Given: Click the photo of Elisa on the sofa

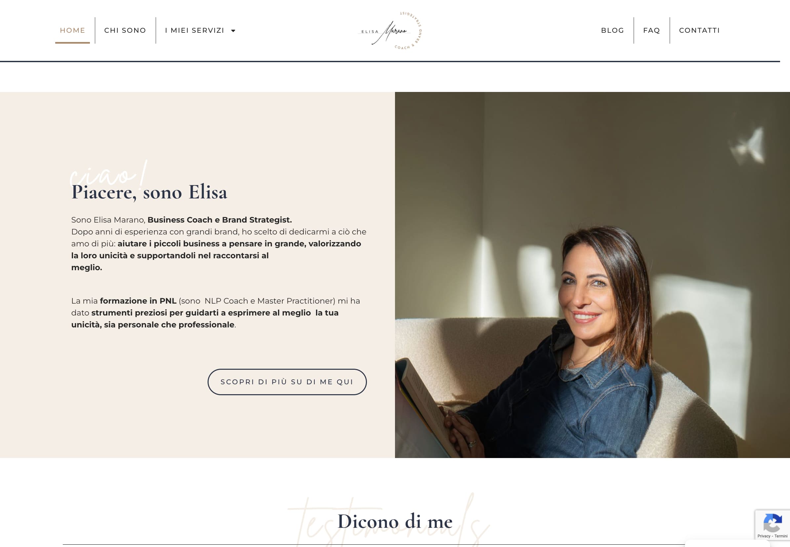Looking at the screenshot, I should click(592, 275).
